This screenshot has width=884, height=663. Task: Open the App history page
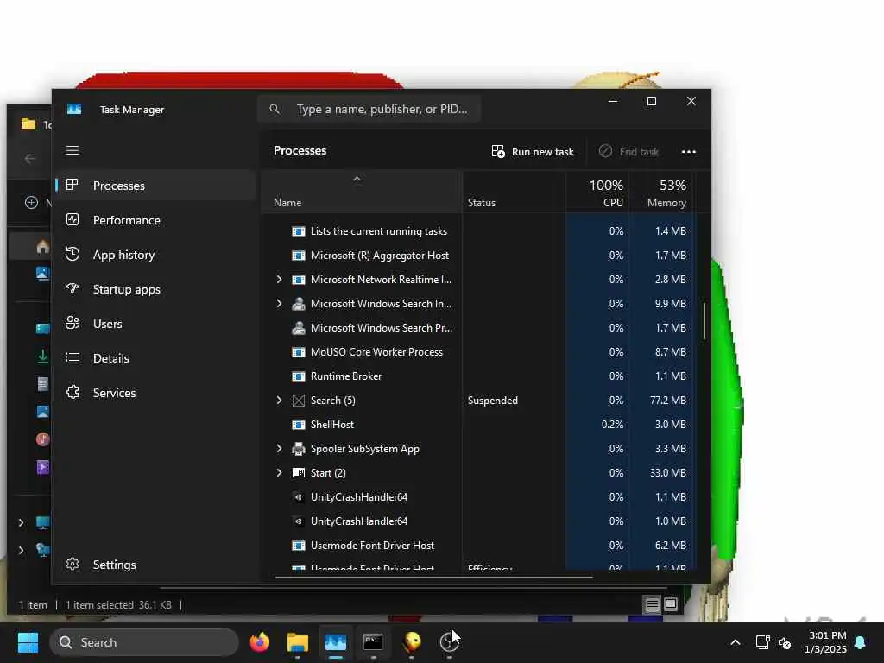pyautogui.click(x=155, y=255)
